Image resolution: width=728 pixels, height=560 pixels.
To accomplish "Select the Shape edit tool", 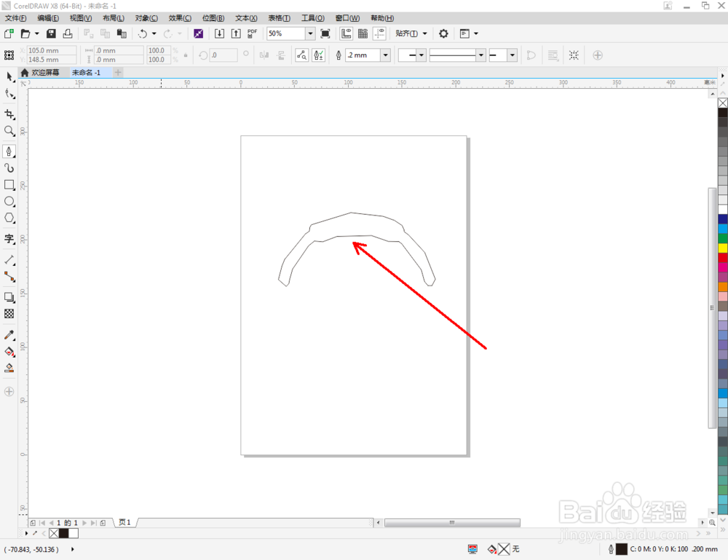I will point(9,94).
